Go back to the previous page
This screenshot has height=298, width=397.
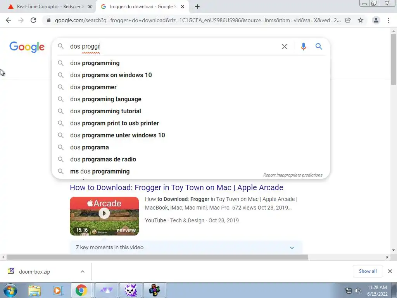click(9, 20)
